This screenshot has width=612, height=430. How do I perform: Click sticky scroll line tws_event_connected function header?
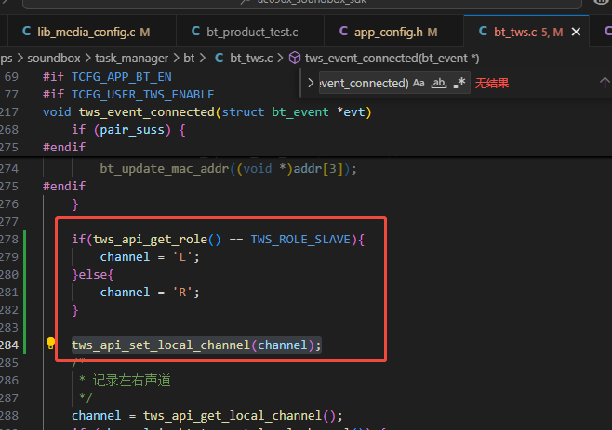206,111
